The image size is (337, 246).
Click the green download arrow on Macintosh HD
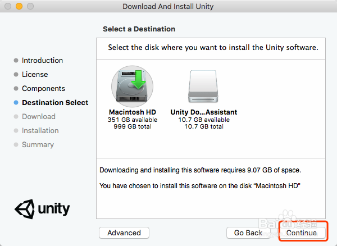(139, 80)
